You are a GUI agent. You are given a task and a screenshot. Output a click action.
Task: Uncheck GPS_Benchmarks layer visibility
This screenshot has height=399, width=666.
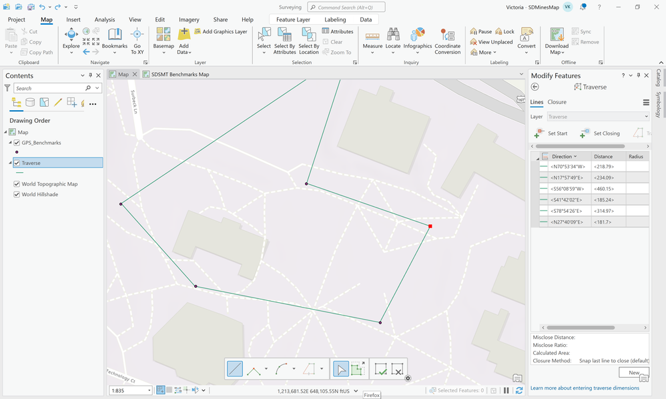pyautogui.click(x=17, y=143)
